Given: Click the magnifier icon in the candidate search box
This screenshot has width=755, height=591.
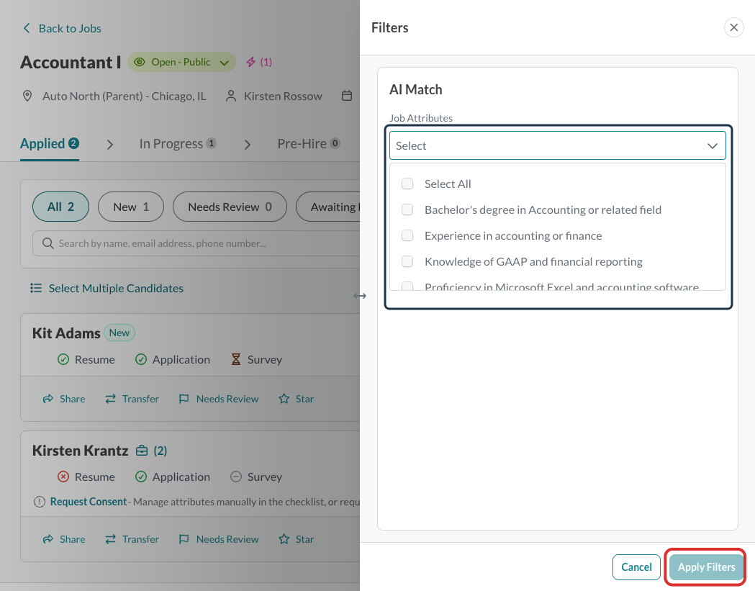Looking at the screenshot, I should pyautogui.click(x=48, y=243).
